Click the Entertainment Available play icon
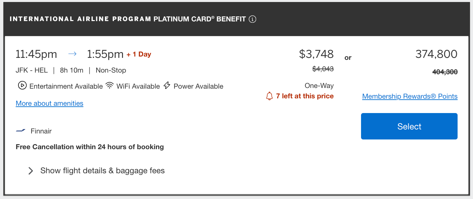The image size is (473, 199). point(22,86)
